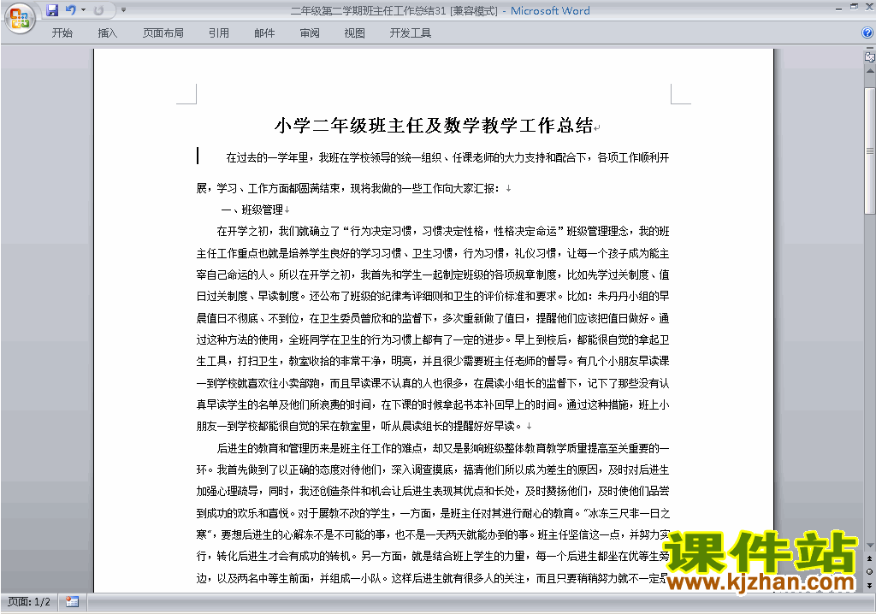The height and width of the screenshot is (614, 876).
Task: Select the 视图 tab
Action: pyautogui.click(x=355, y=33)
